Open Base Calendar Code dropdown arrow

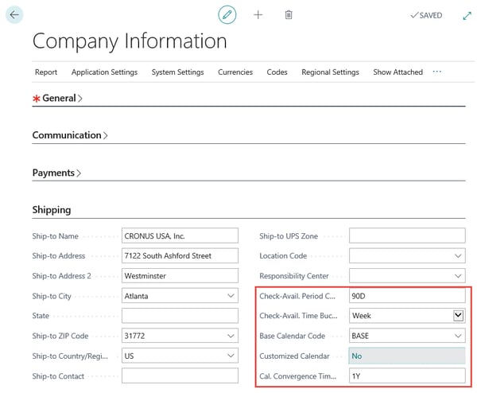click(458, 336)
